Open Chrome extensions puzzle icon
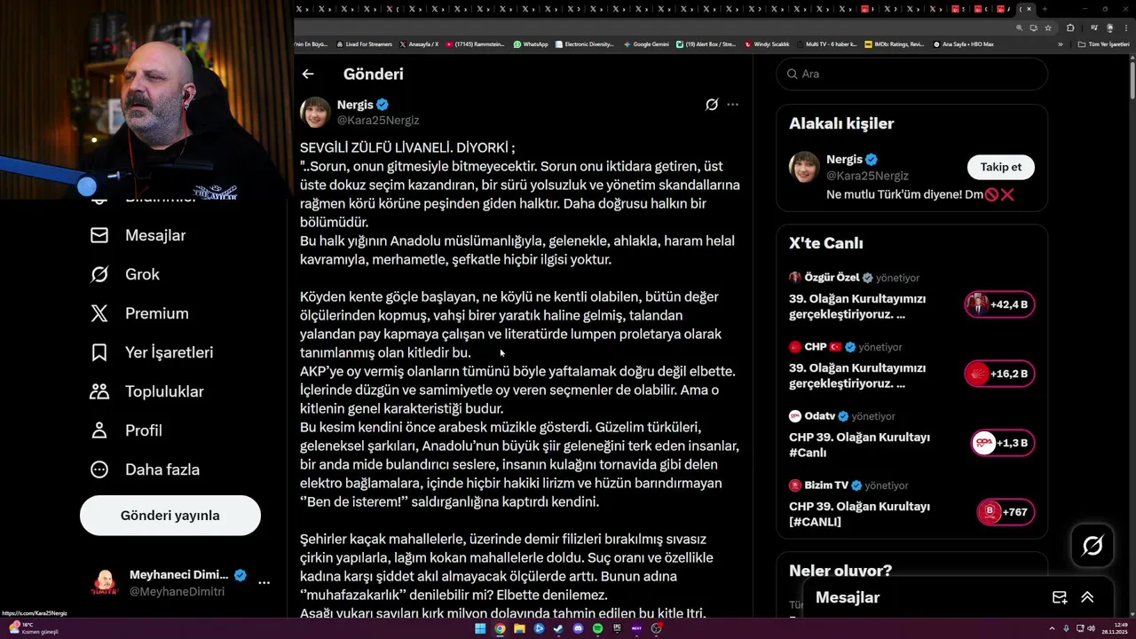The width and height of the screenshot is (1136, 639). (1070, 28)
